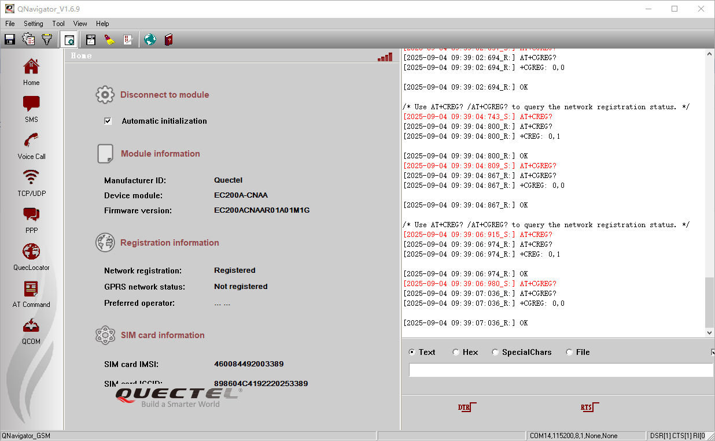Viewport: 715px width, 441px height.
Task: Click the Module information document icon
Action: pos(105,154)
